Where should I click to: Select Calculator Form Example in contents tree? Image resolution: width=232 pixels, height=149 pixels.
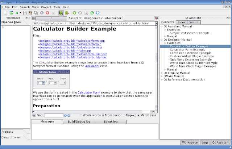point(187,50)
